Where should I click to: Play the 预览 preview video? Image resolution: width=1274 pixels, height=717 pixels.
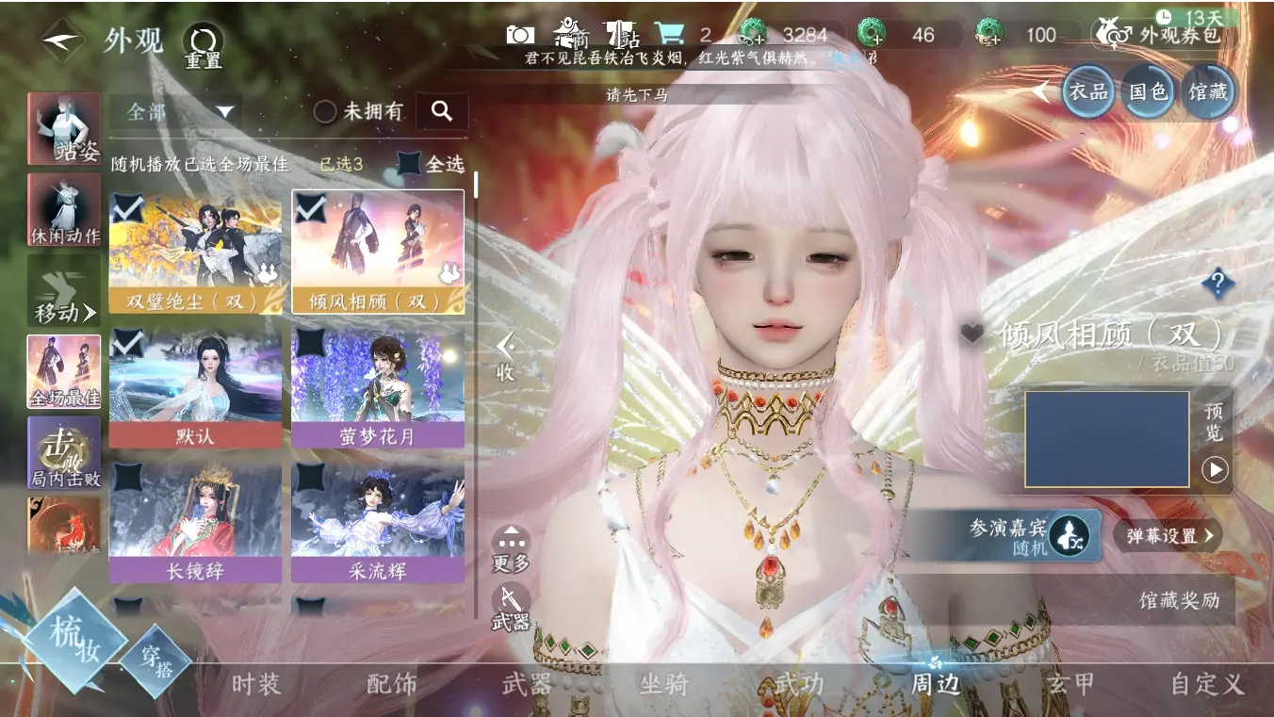(1215, 469)
